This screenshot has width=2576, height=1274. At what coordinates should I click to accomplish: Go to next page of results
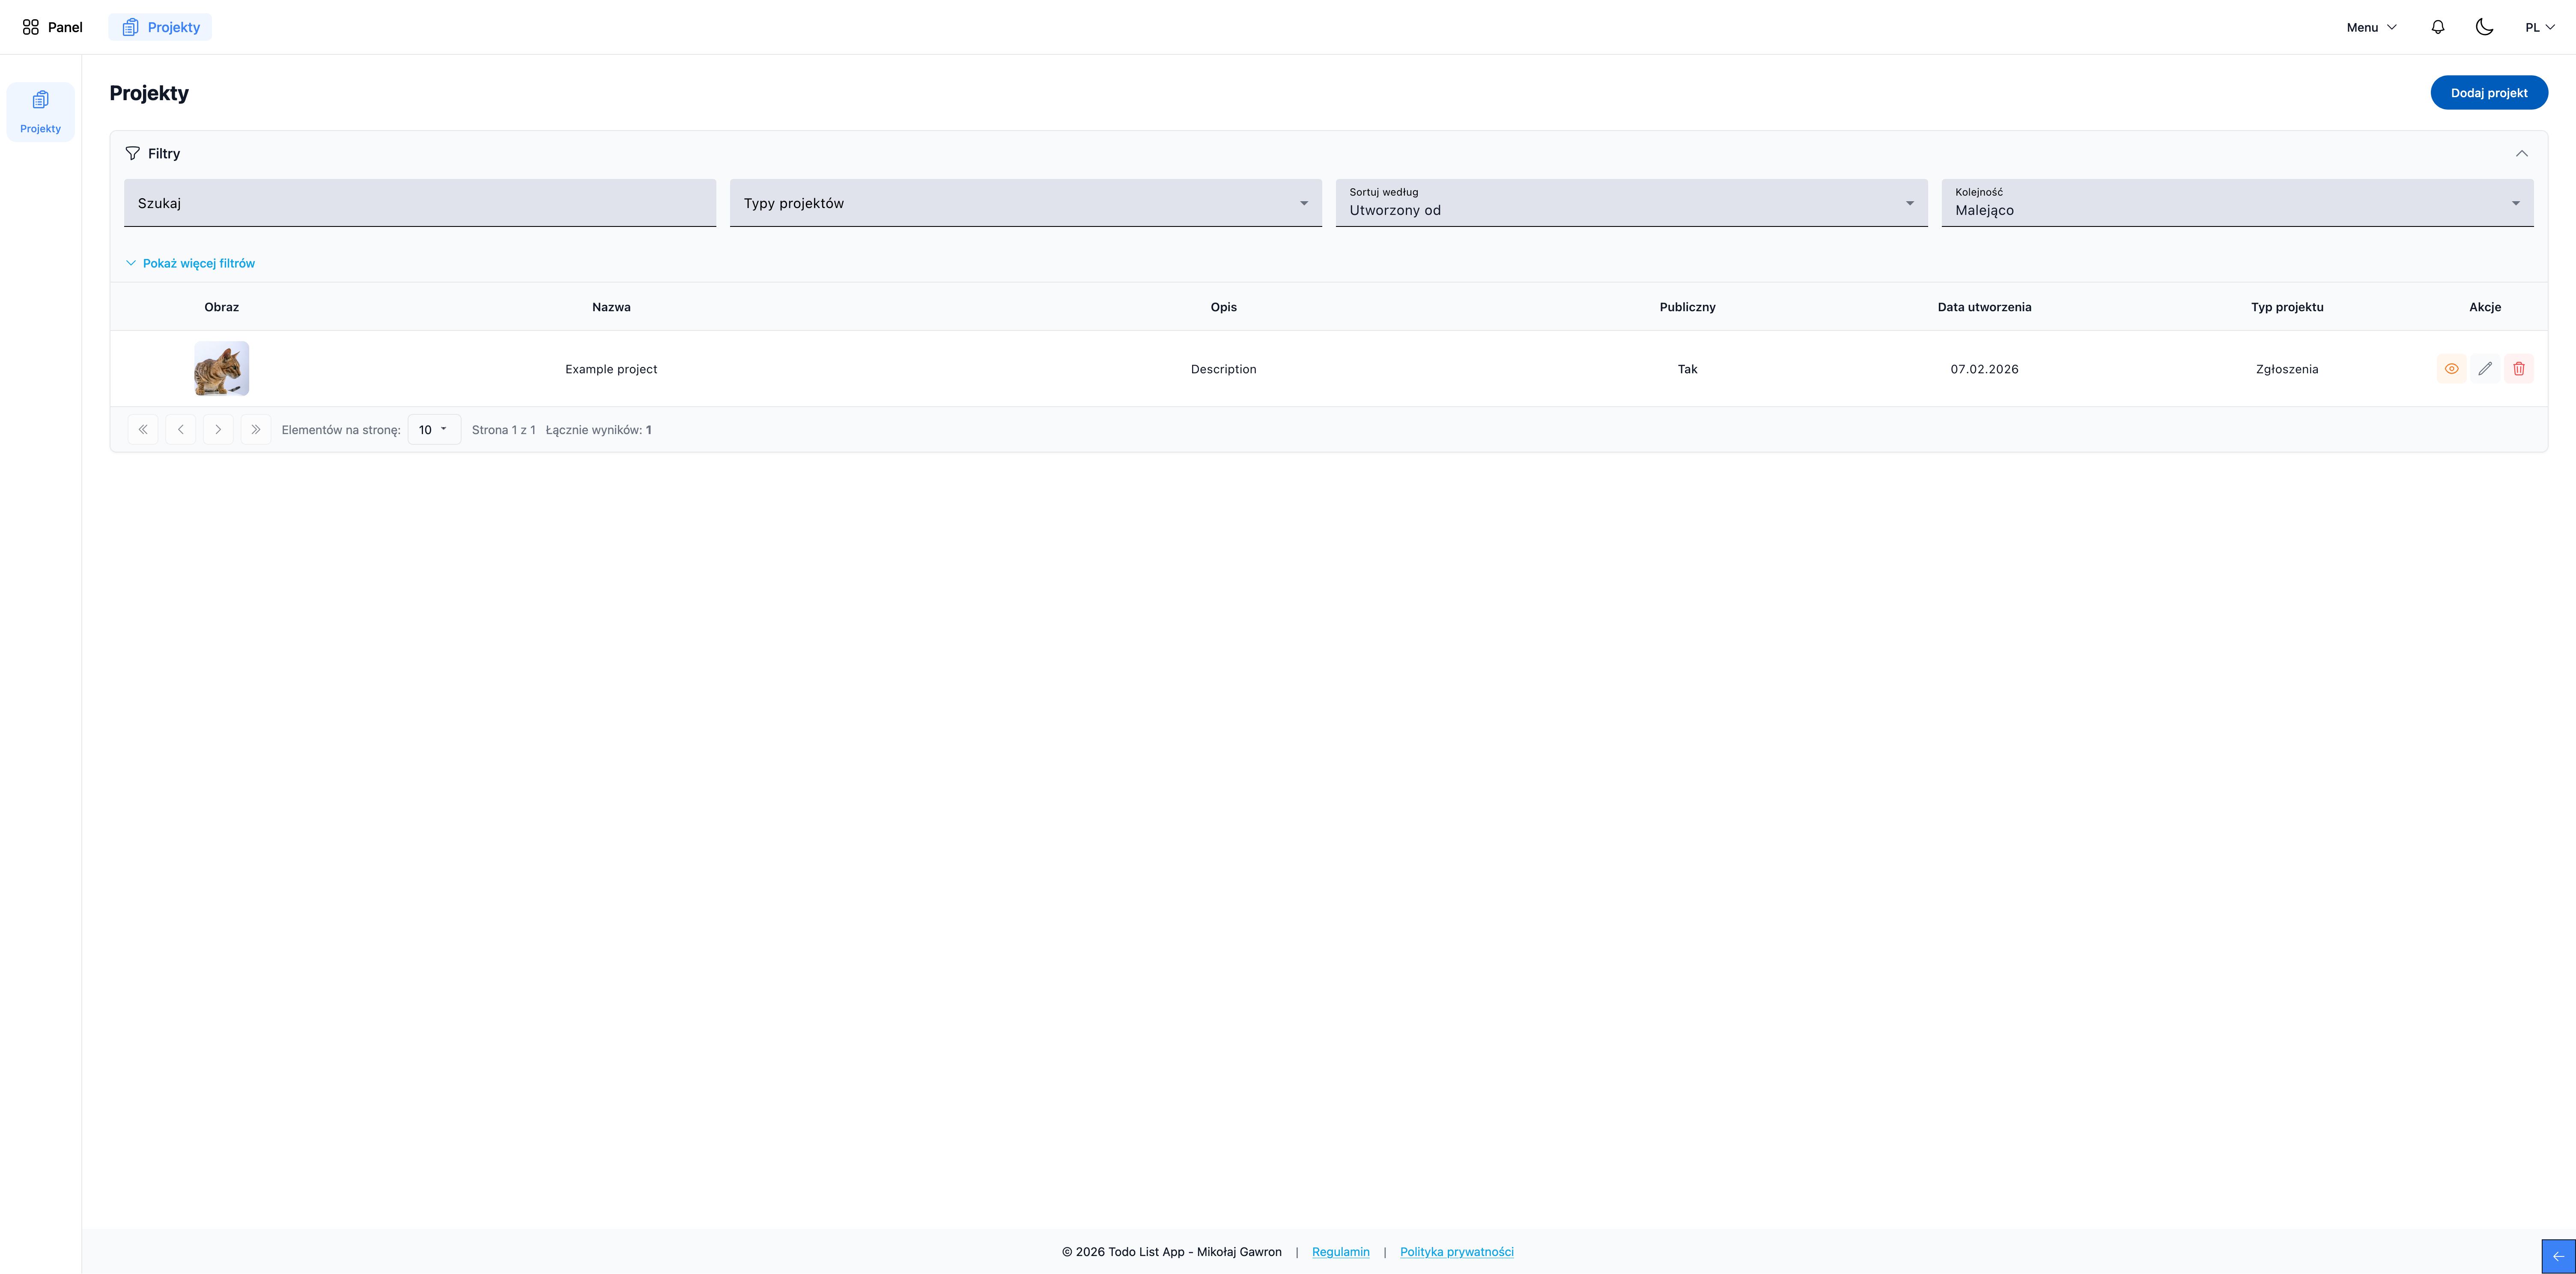click(x=218, y=429)
